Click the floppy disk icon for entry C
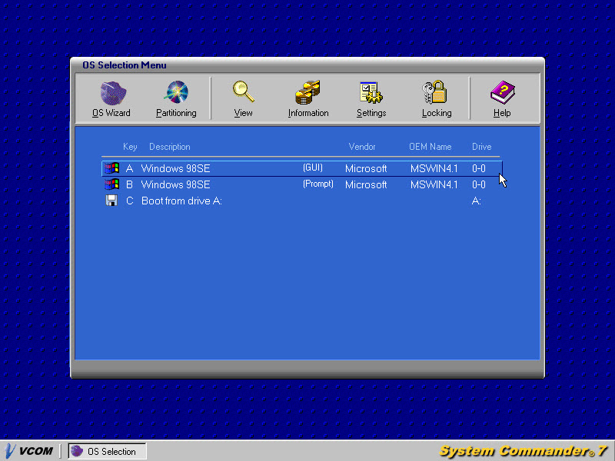 coord(111,201)
